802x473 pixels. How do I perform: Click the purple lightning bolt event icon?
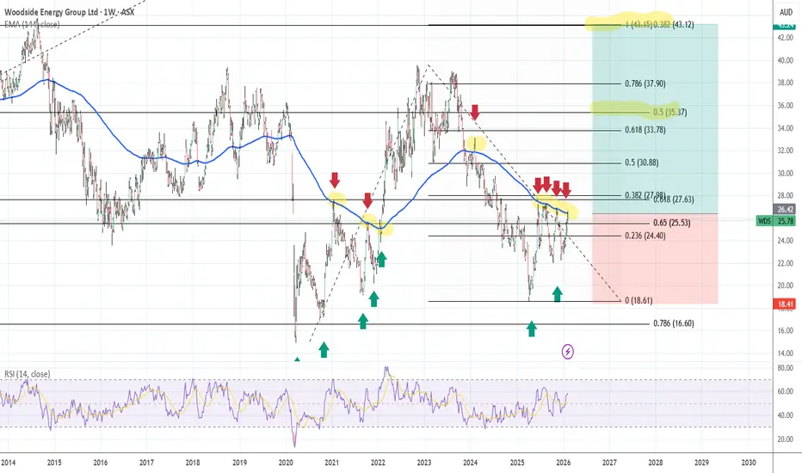568,351
